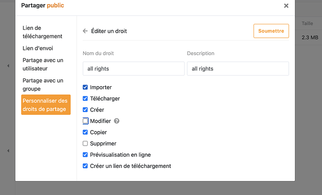Viewport: 322px width, 195px height.
Task: Click the Taille column header
Action: [x=307, y=23]
